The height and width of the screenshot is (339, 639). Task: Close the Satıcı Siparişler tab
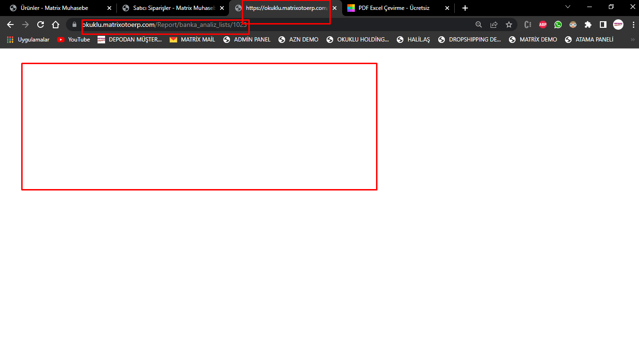222,8
